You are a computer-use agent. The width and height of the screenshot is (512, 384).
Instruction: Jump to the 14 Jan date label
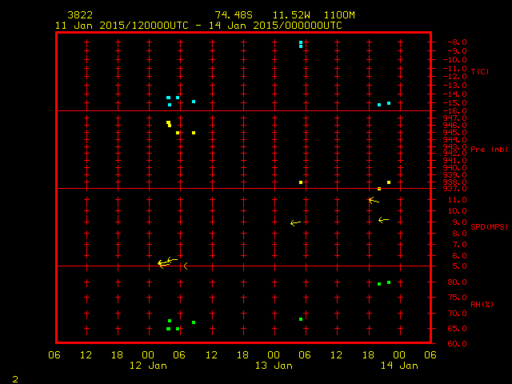point(398,366)
